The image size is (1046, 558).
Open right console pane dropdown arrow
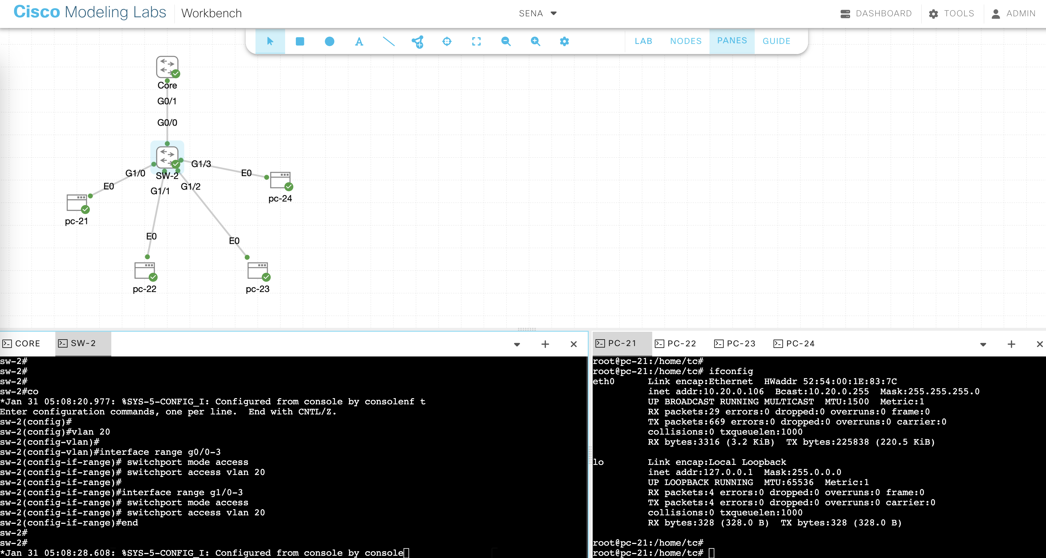[983, 344]
